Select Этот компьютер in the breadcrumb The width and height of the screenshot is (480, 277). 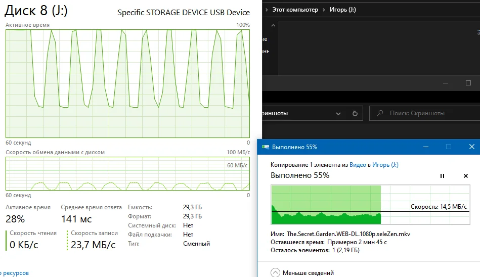tap(295, 10)
